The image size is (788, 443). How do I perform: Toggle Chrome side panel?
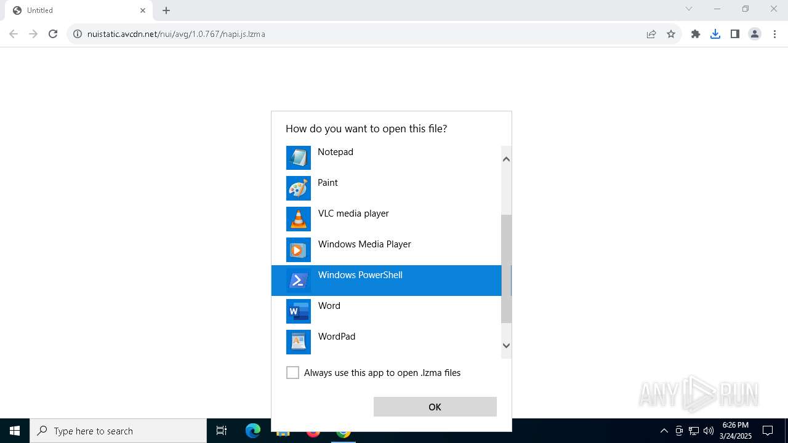tap(735, 34)
